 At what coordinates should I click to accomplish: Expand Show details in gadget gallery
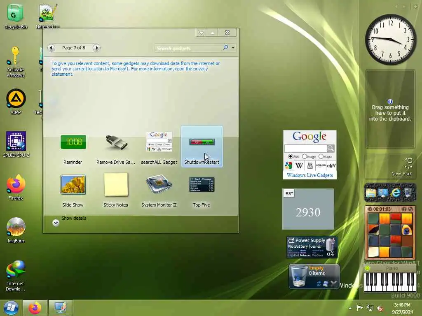tap(56, 223)
